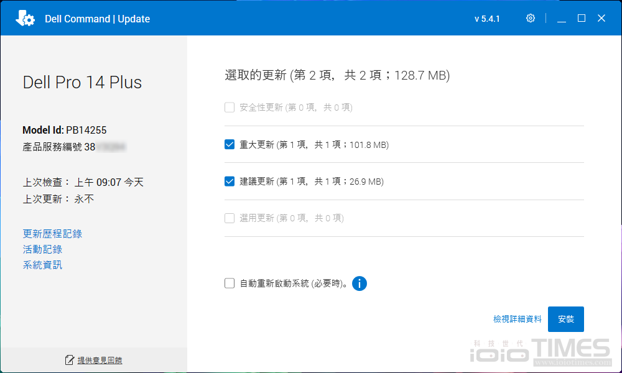
Task: Click the blue info icon beside auto-restart
Action: pyautogui.click(x=360, y=283)
